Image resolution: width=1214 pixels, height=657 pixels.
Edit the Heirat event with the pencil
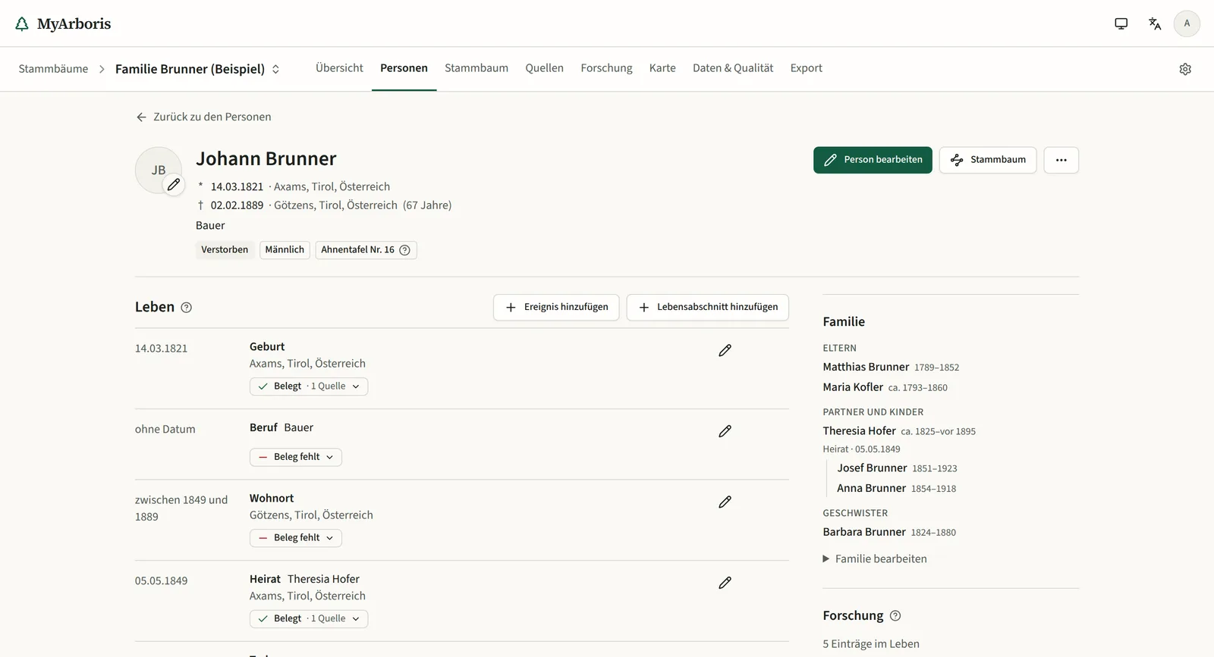click(x=725, y=583)
